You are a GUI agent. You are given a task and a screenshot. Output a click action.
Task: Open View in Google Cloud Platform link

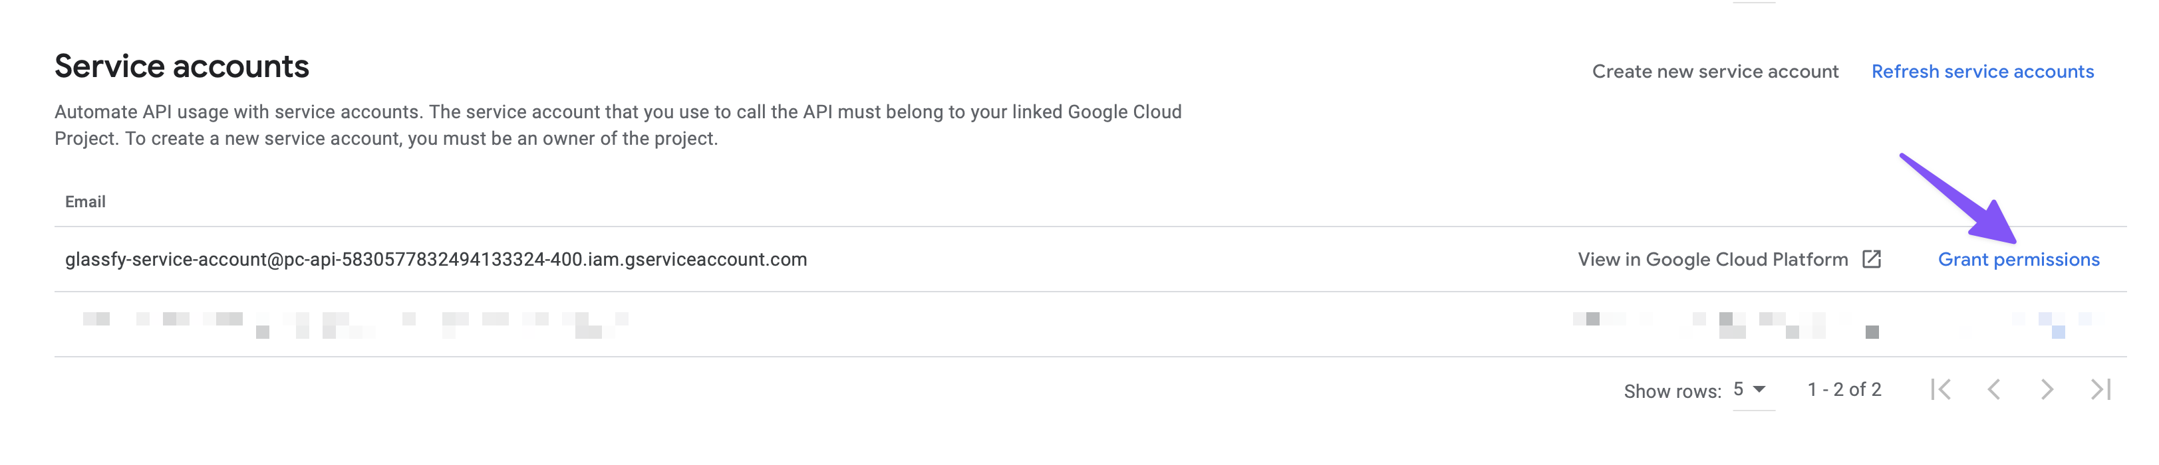tap(1712, 259)
